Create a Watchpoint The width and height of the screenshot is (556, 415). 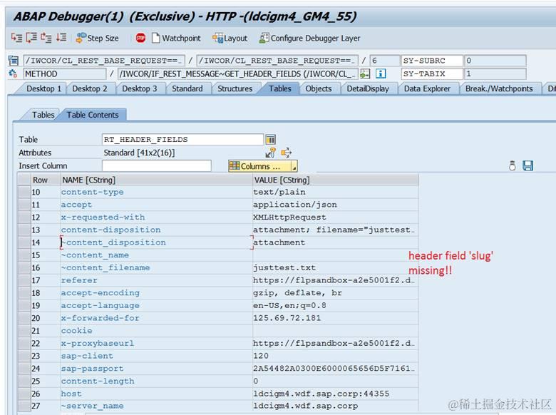click(176, 38)
